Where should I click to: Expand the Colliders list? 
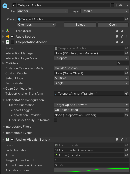[3, 63]
